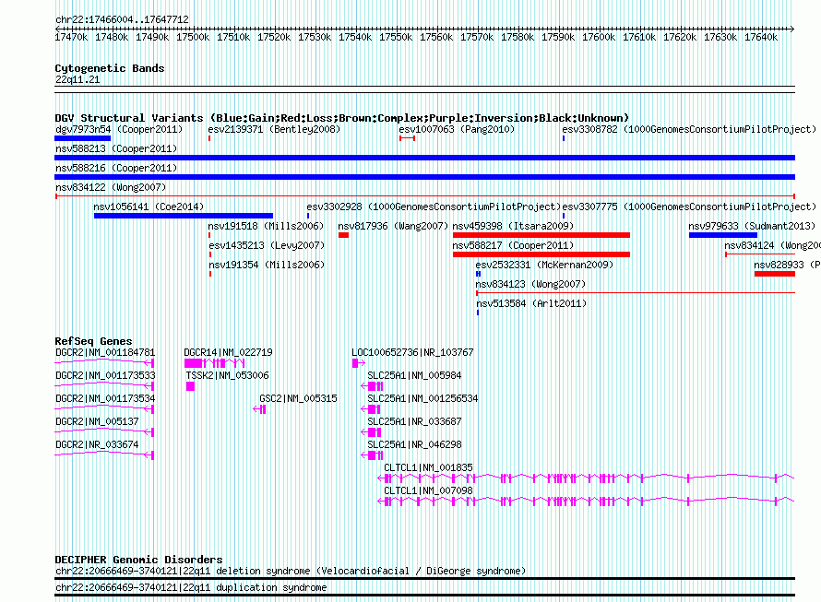Click nsv513584 (Arlt2011) label
Image resolution: width=821 pixels, height=602 pixels.
[x=531, y=303]
